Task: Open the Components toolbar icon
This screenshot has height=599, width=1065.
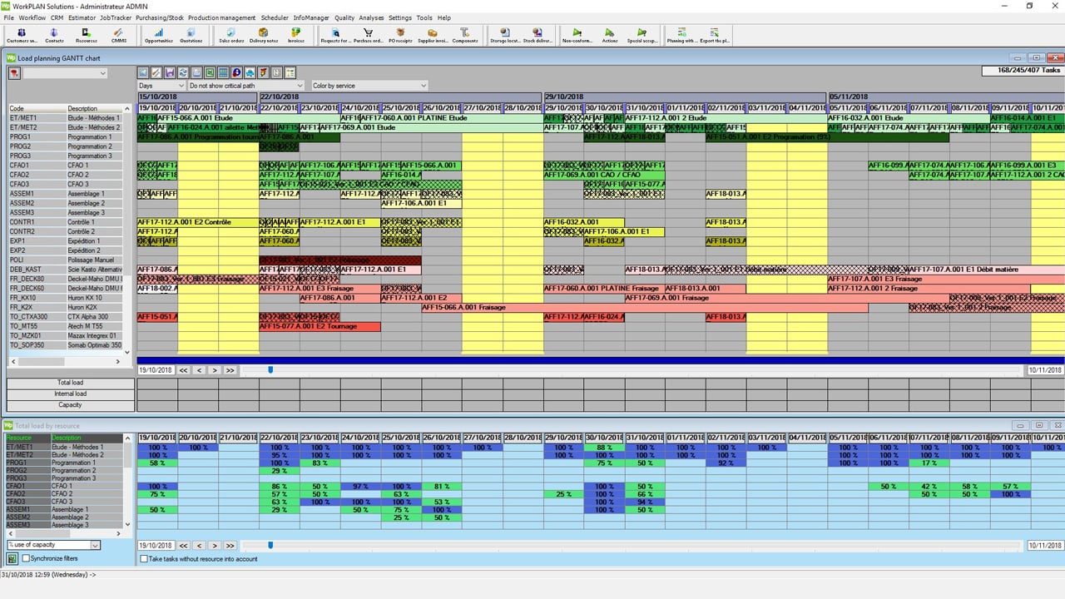Action: pos(464,34)
